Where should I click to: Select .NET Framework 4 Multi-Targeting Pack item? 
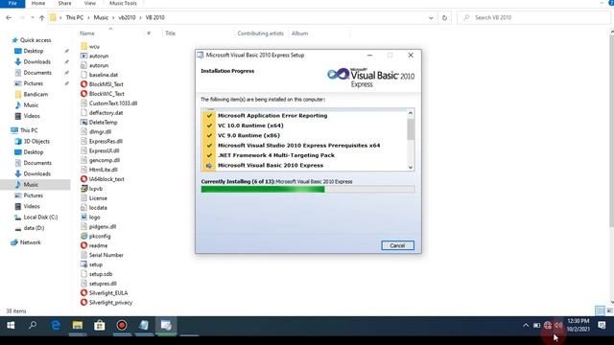276,155
